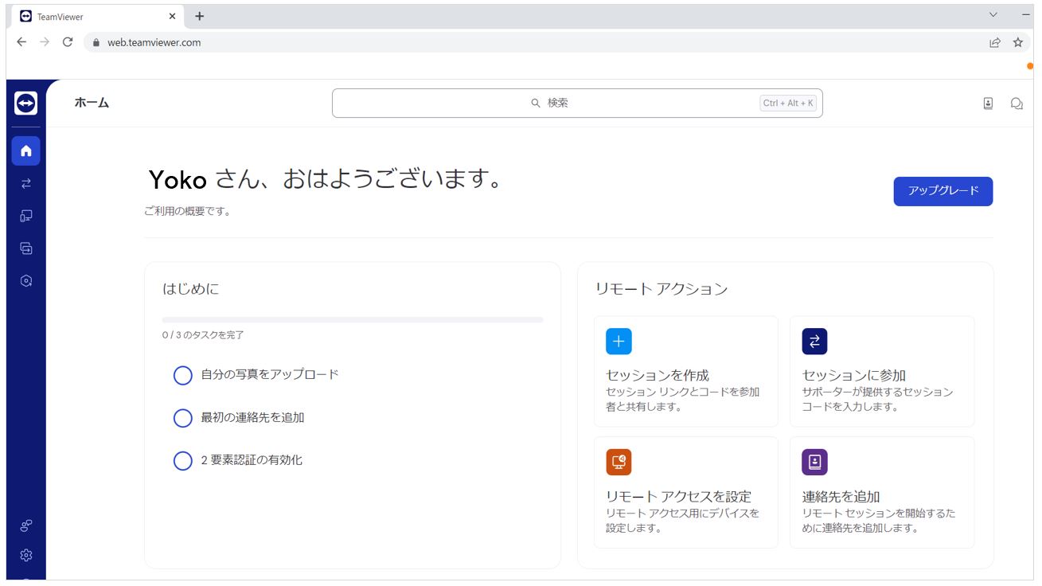The width and height of the screenshot is (1042, 586).
Task: Select the remote management icon in the sidebar
Action: 25,280
